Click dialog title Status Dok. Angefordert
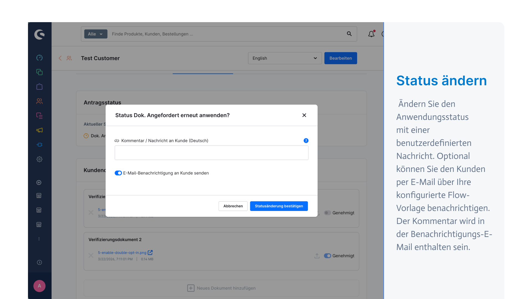 (x=172, y=115)
